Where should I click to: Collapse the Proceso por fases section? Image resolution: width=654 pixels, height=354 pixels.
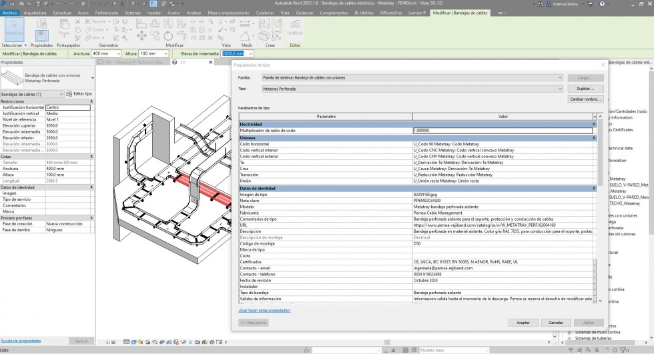(91, 218)
